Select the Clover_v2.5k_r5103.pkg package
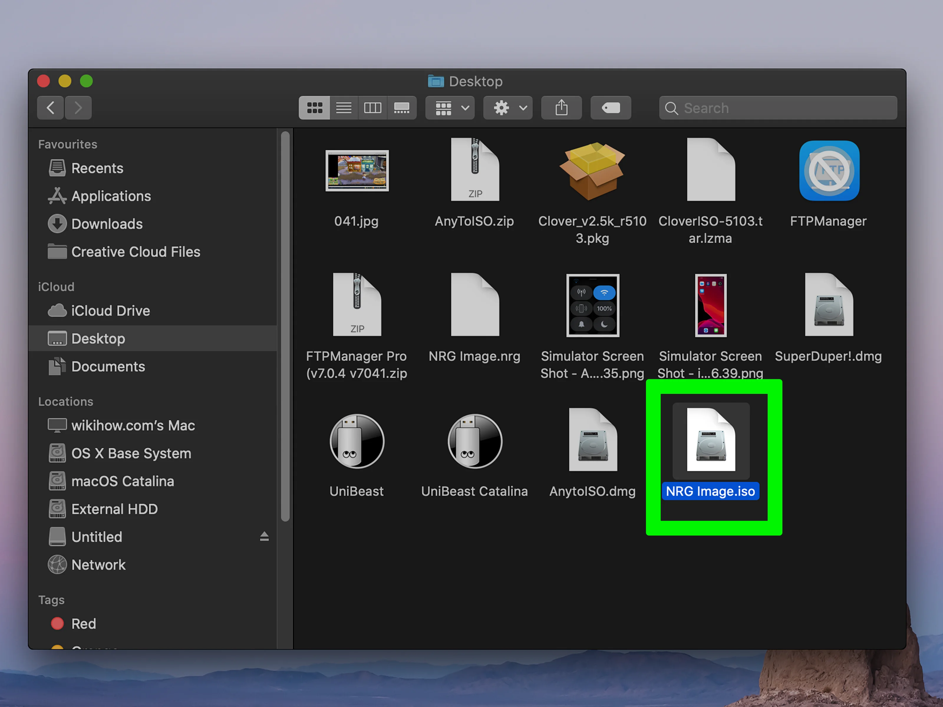The image size is (943, 707). 592,171
